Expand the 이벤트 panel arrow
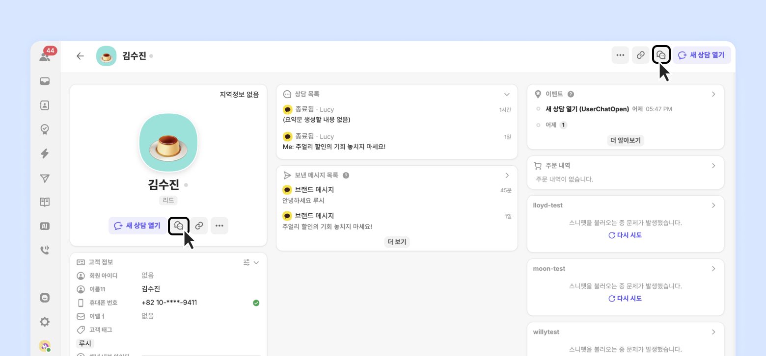Image resolution: width=766 pixels, height=356 pixels. click(x=713, y=94)
